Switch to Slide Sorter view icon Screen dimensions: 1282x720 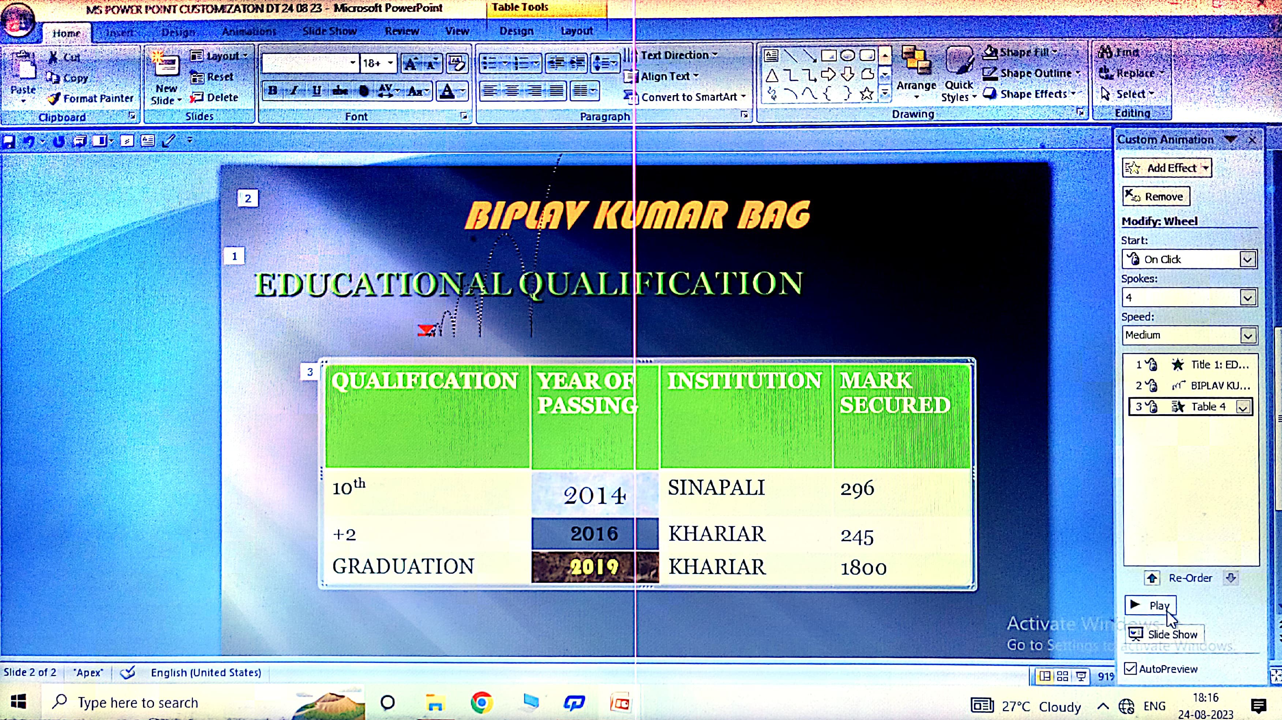1062,676
